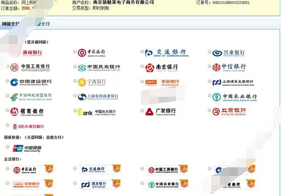The height and width of the screenshot is (196, 284).
Task: Select the radio button next to 中国光大银行
Action: [x=75, y=110]
